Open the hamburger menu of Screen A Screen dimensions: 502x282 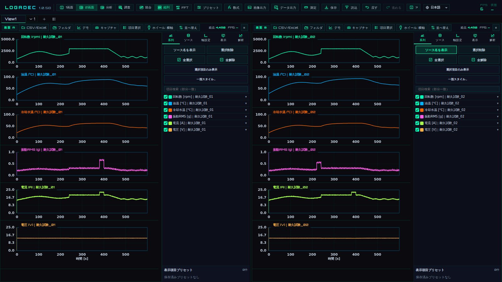tap(244, 28)
